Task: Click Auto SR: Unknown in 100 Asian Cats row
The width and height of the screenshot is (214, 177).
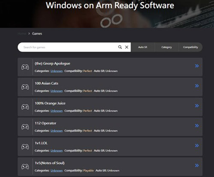Action: (x=106, y=91)
